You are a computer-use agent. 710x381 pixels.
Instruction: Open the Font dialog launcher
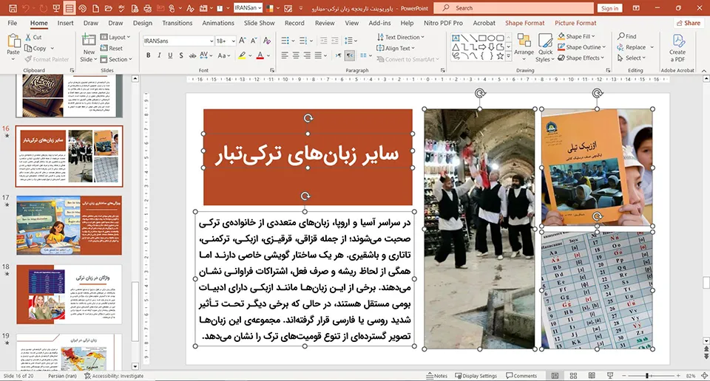click(x=272, y=70)
